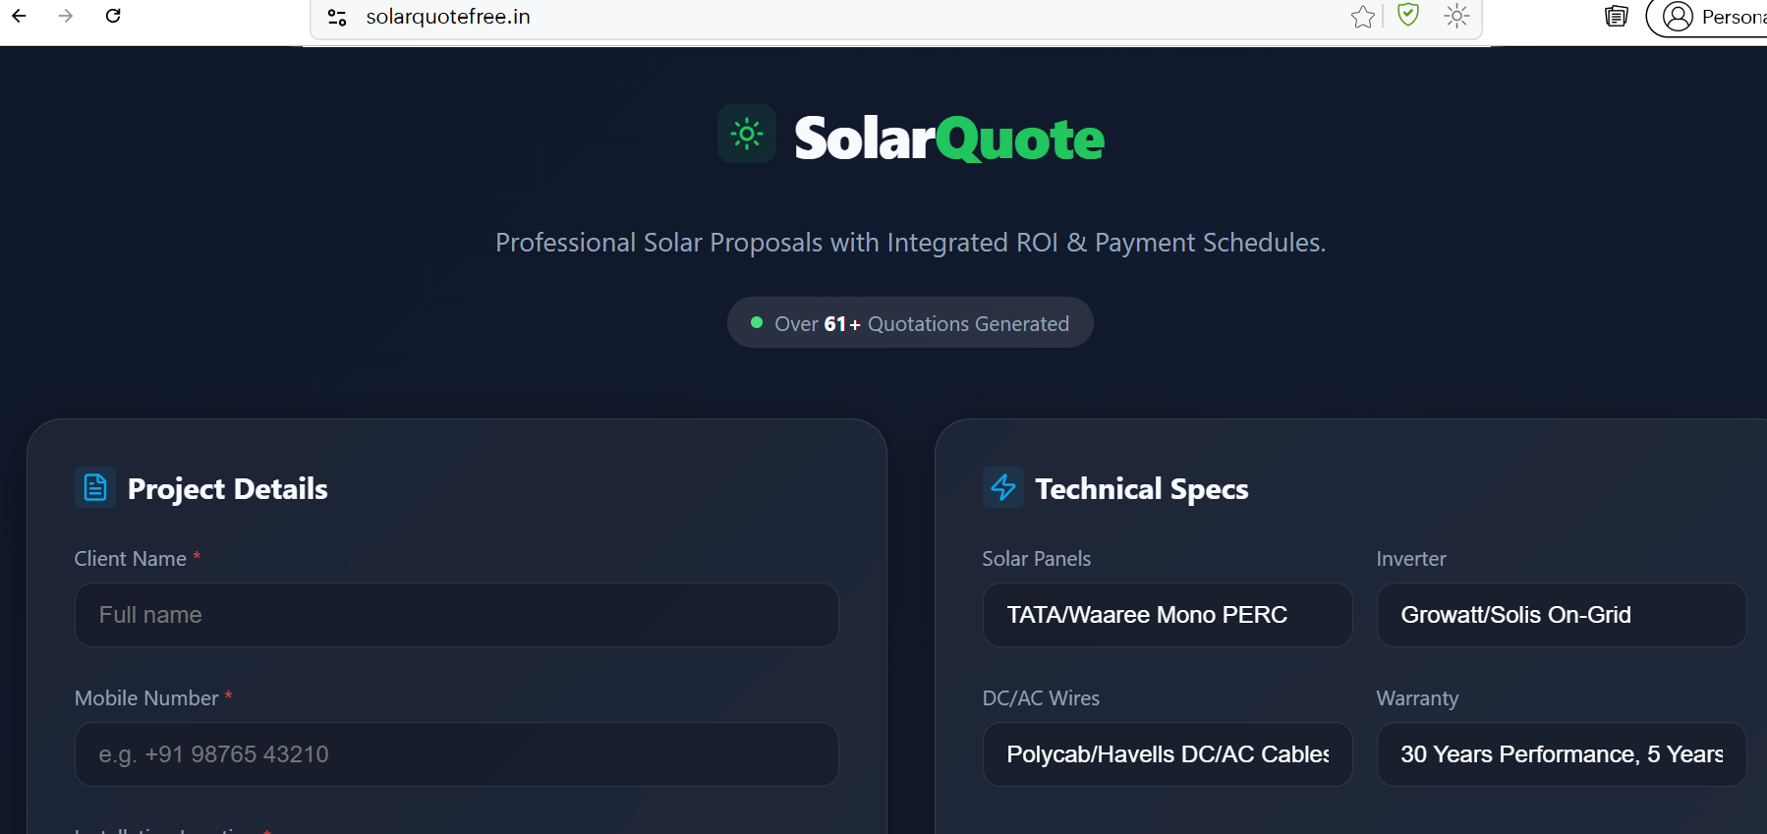The height and width of the screenshot is (834, 1767).
Task: Go back using the back arrow
Action: click(x=19, y=16)
